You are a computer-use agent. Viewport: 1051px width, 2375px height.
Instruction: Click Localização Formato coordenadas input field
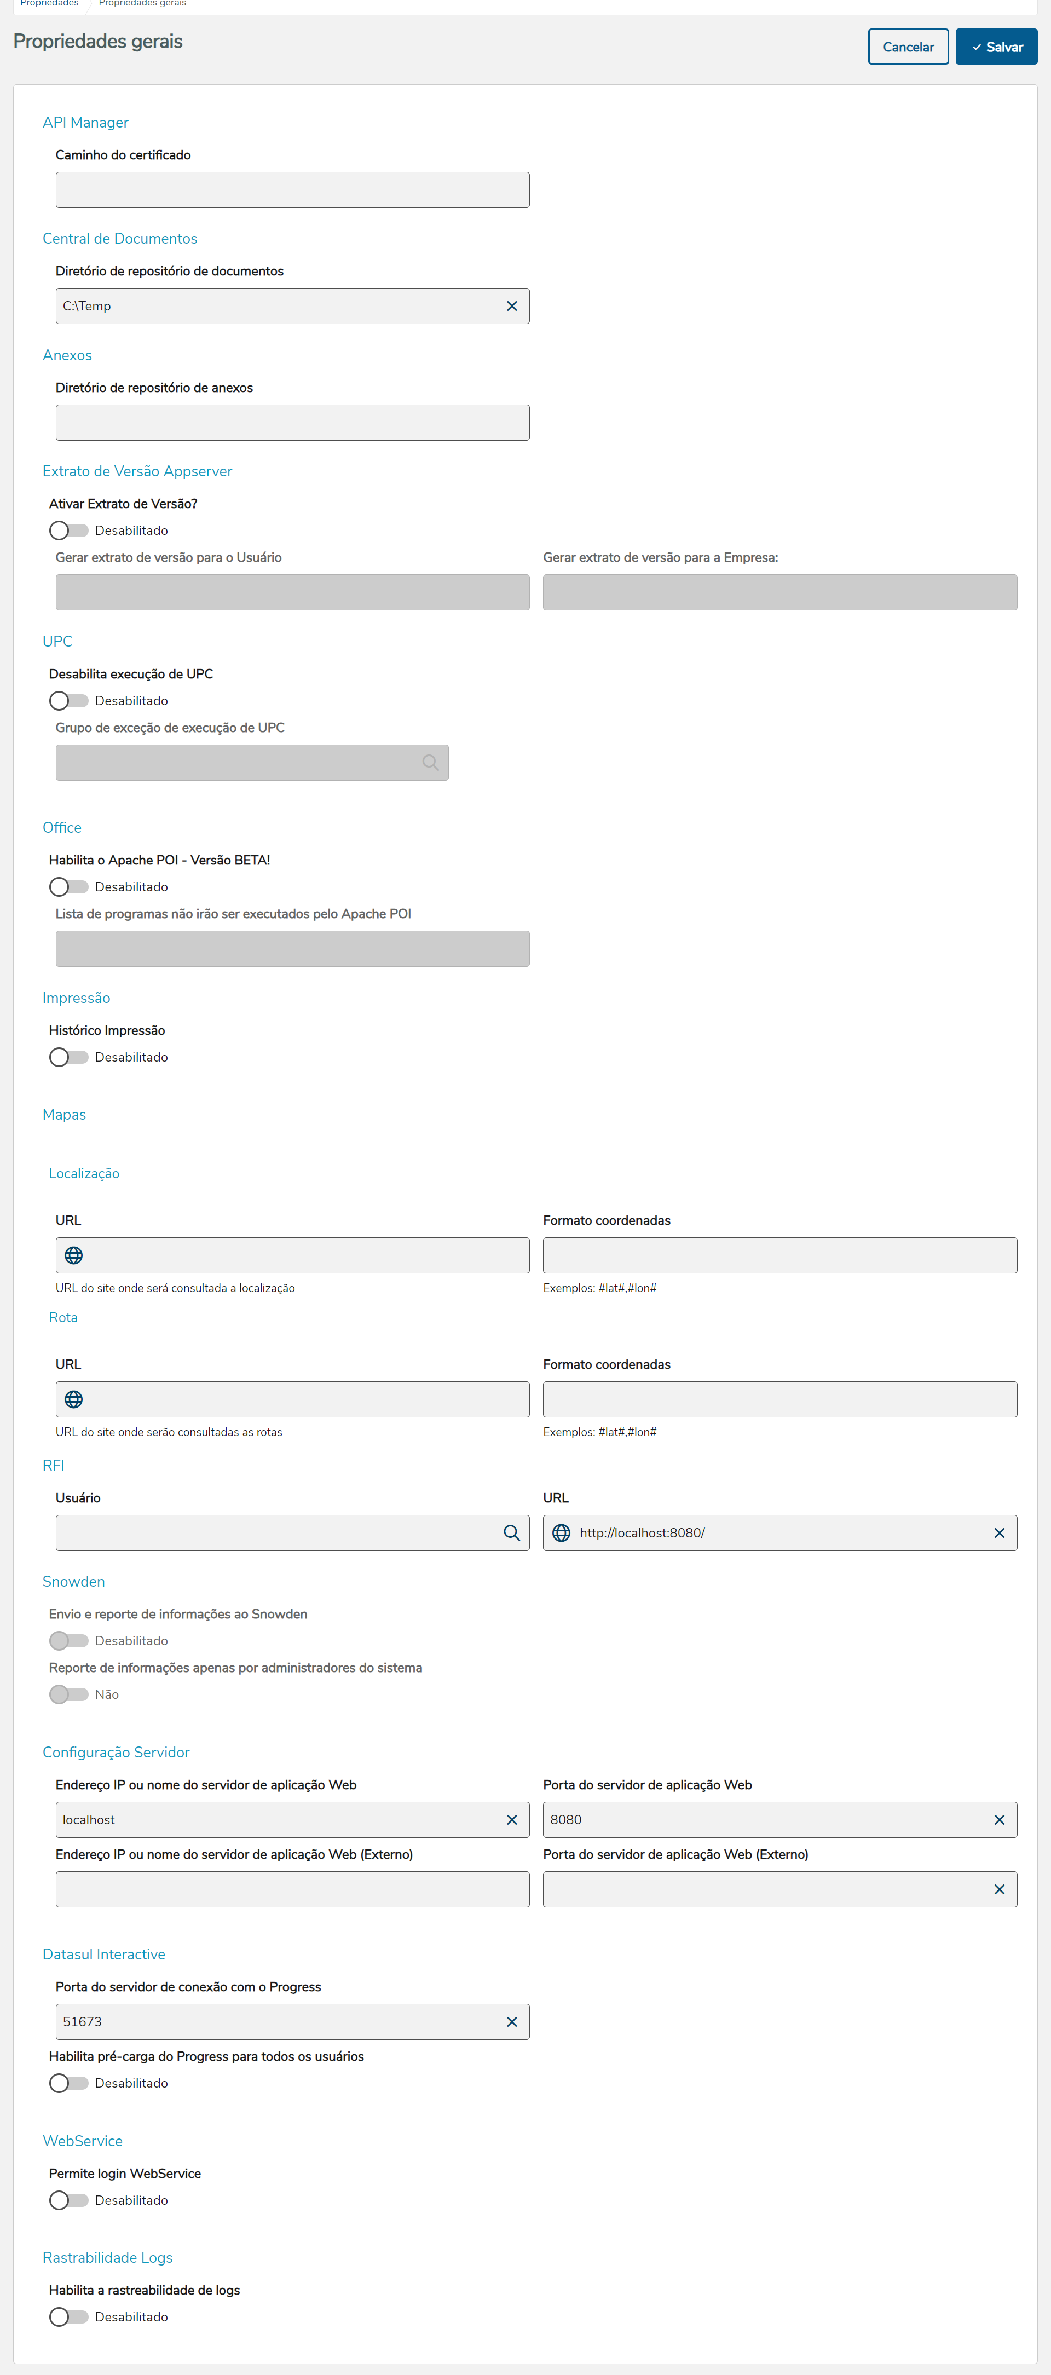[x=779, y=1255]
